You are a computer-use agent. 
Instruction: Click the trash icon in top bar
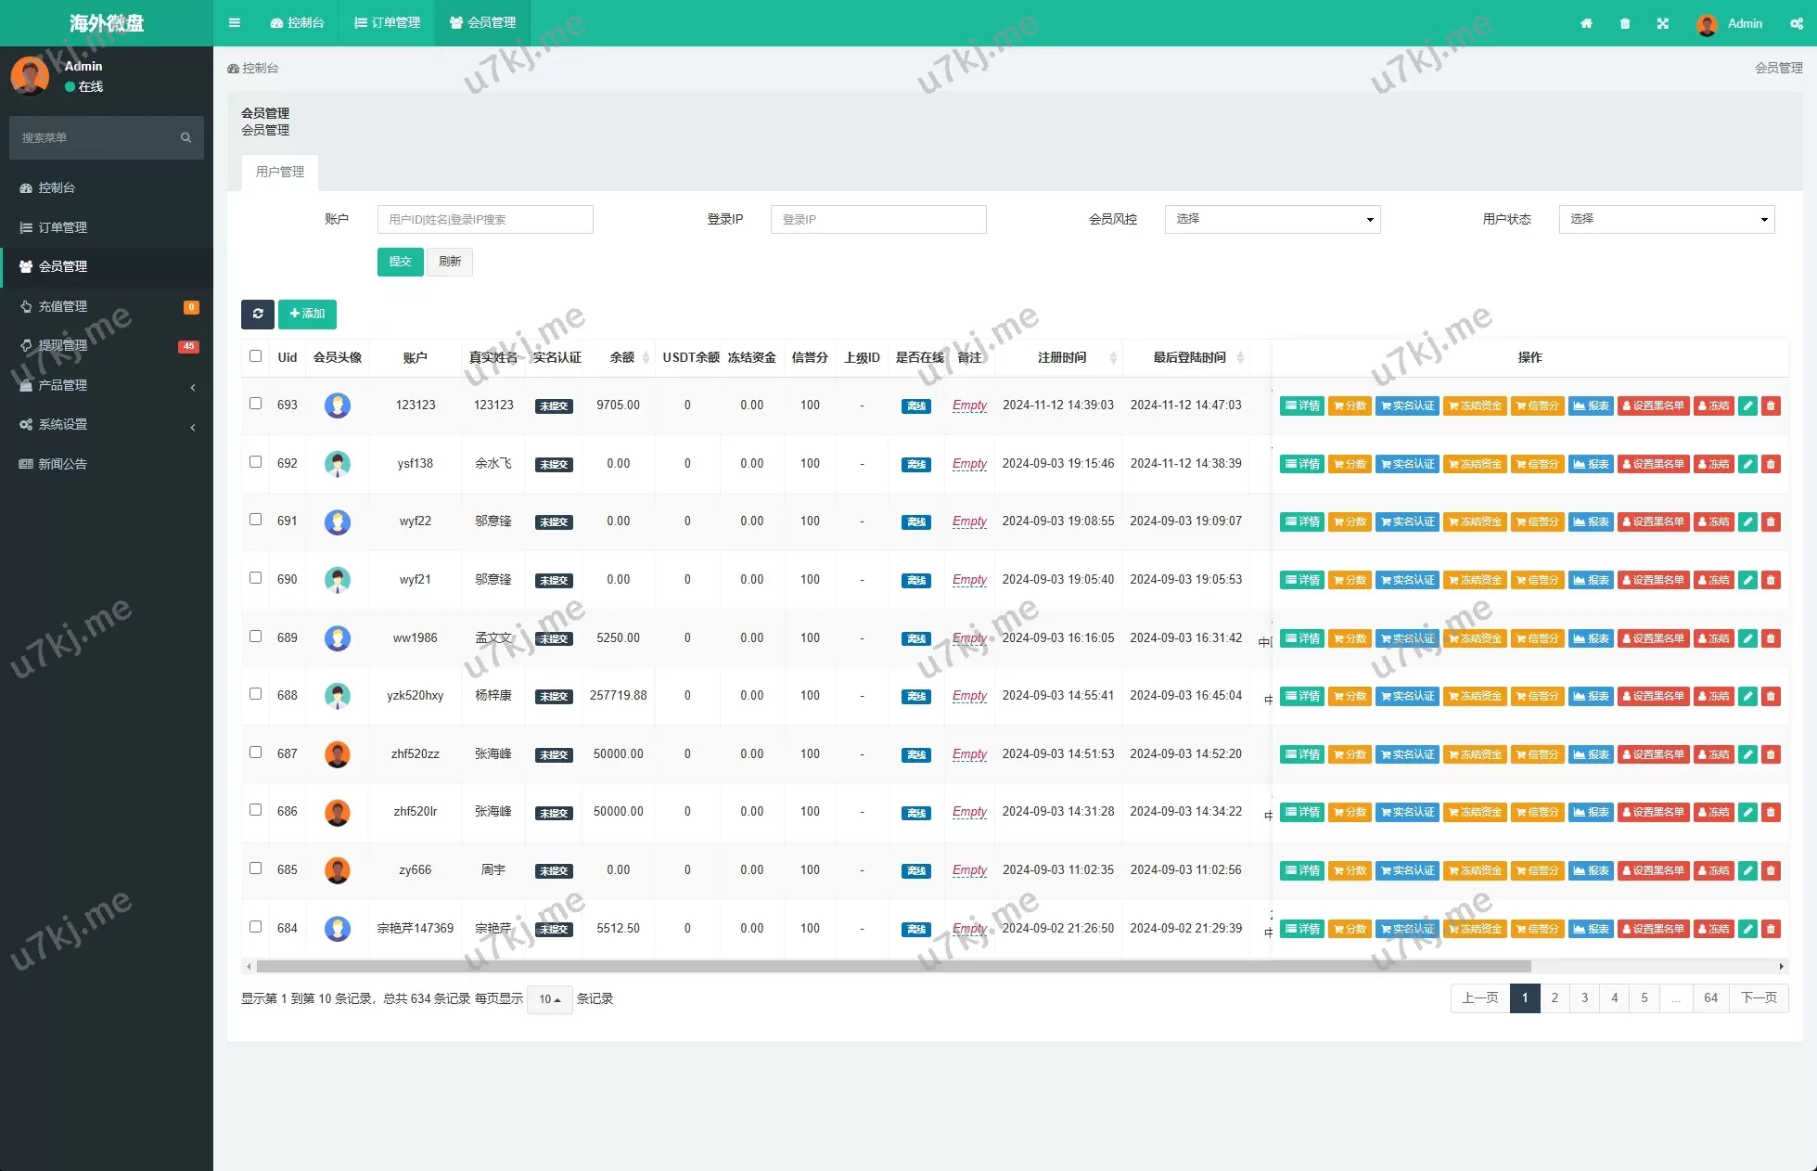pos(1625,23)
